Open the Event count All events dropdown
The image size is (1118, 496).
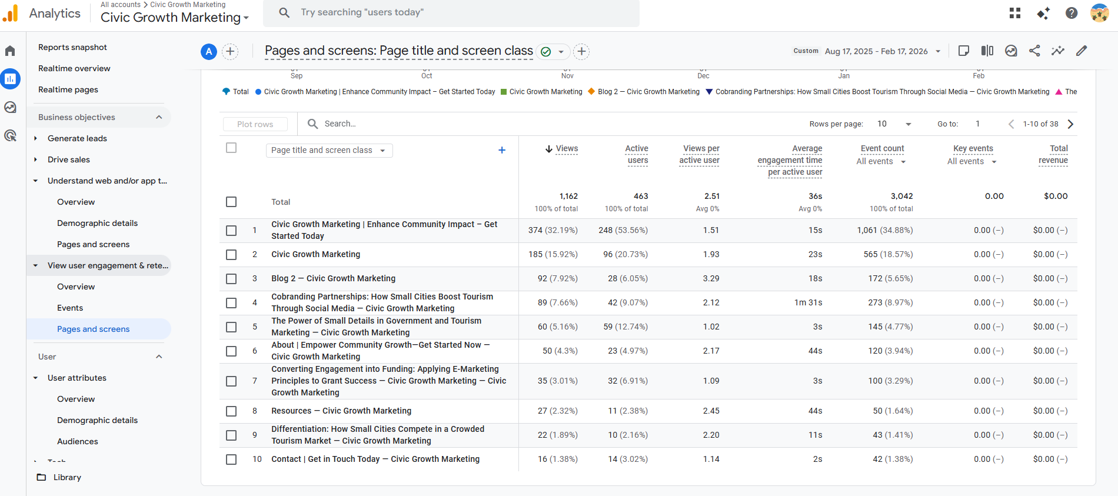pyautogui.click(x=881, y=161)
